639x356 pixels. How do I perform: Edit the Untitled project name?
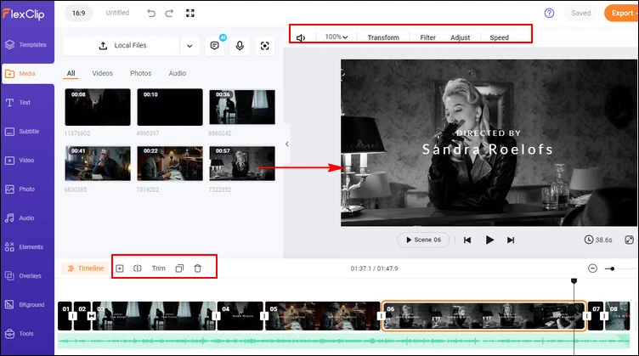point(117,13)
